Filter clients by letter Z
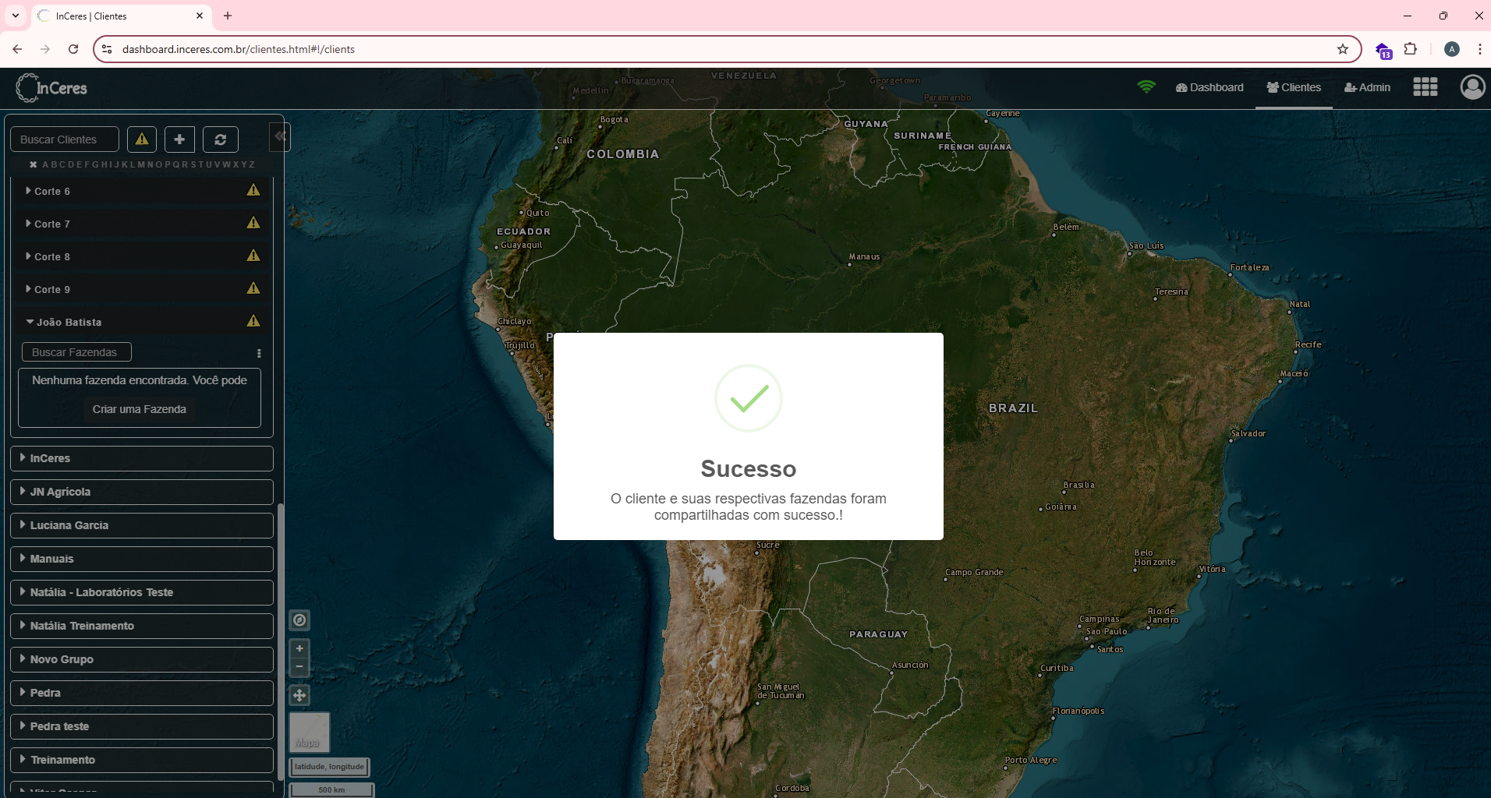 (x=252, y=165)
